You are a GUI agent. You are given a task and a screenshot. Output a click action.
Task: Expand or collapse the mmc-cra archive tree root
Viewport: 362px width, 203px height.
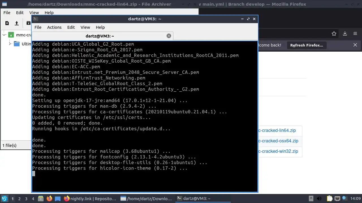click(x=4, y=35)
